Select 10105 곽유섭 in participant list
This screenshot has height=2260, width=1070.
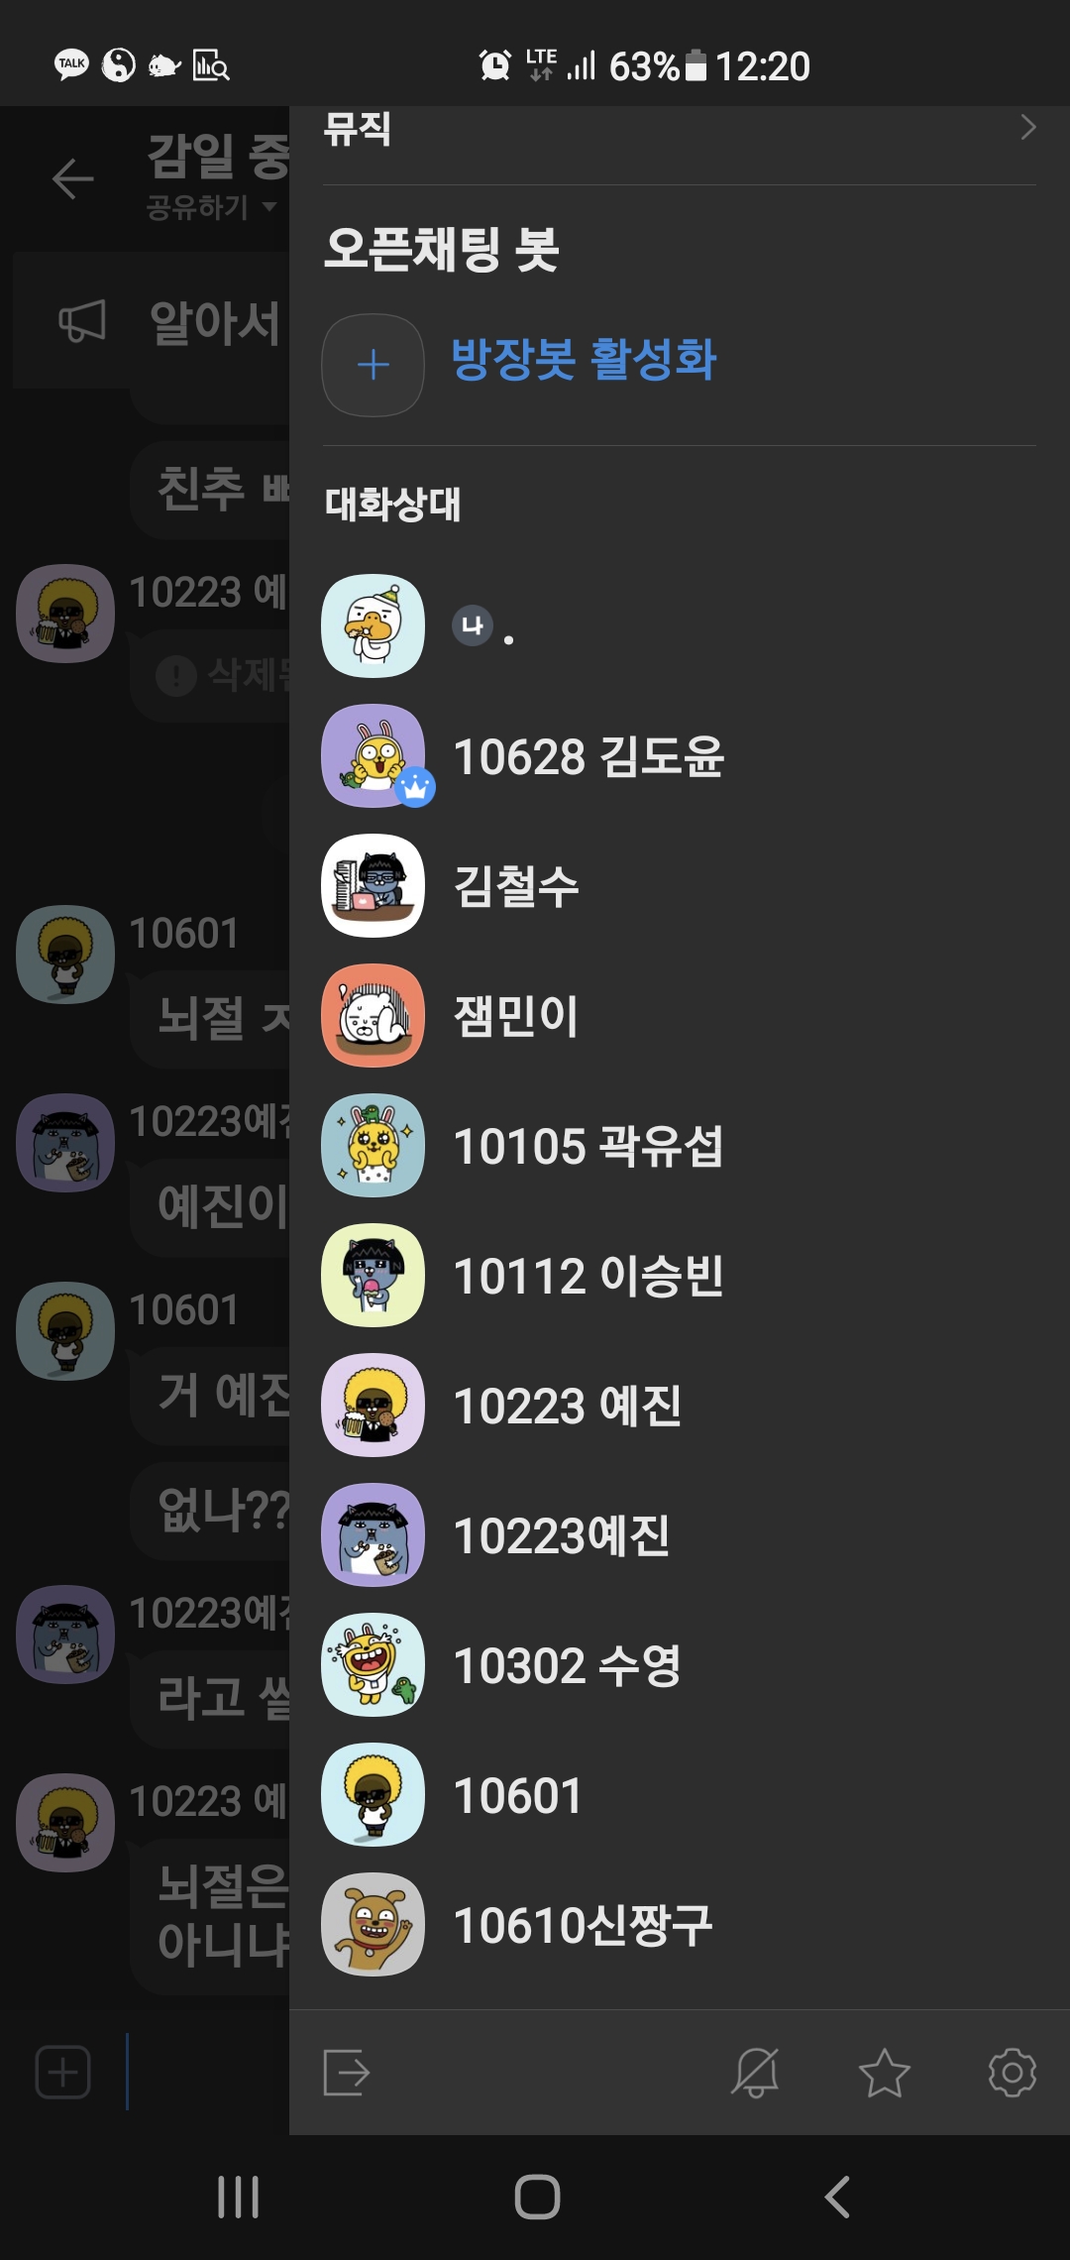[680, 1146]
